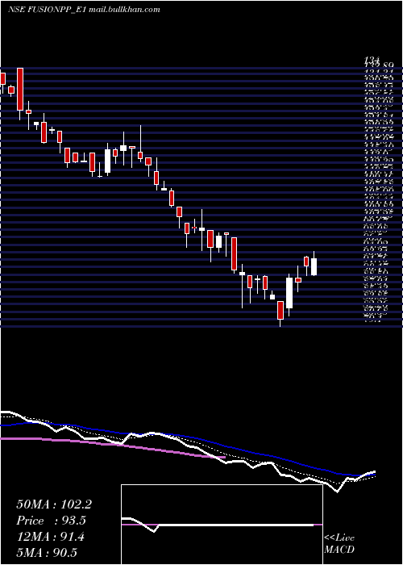This screenshot has height=565, width=403.
Task: Click the 'Price : 93.5' reading
Action: tap(52, 521)
